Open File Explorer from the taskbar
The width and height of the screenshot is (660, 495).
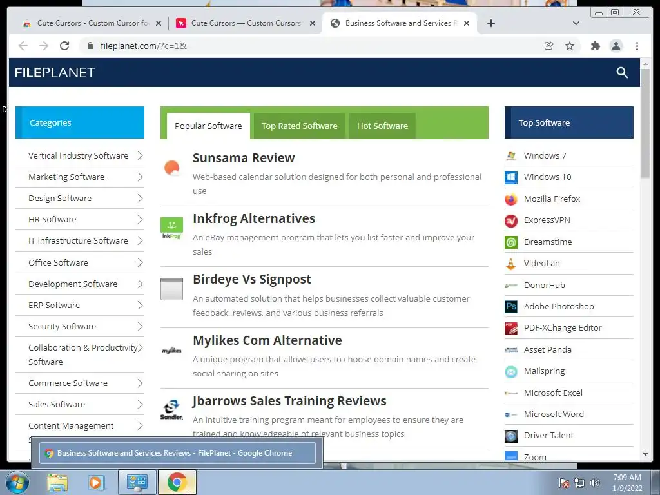57,483
